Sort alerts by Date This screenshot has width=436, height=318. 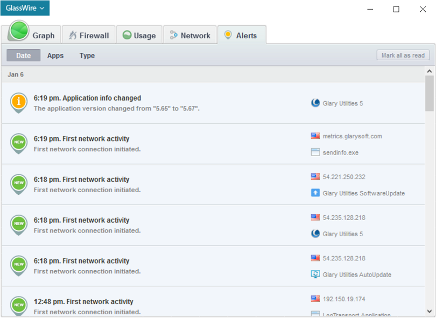click(x=24, y=55)
